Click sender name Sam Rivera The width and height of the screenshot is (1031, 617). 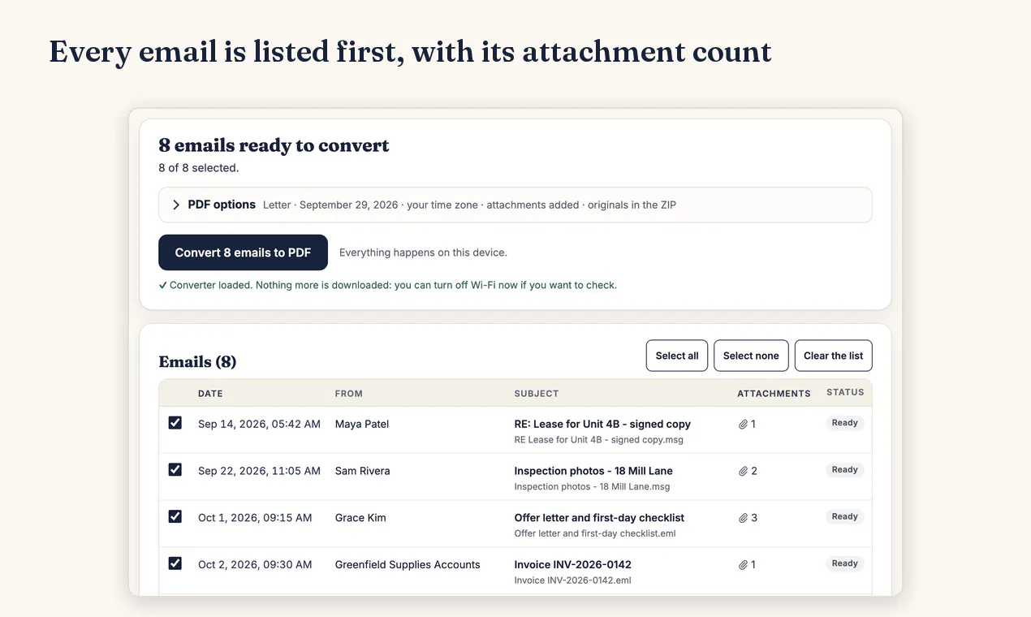pyautogui.click(x=363, y=471)
